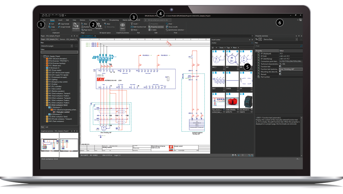The height and width of the screenshot is (194, 343).
Task: Create a New page in the Page group
Action: click(84, 24)
